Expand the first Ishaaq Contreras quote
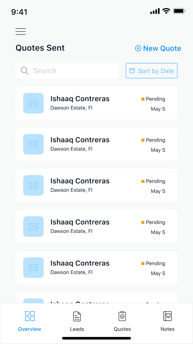 tap(96, 103)
